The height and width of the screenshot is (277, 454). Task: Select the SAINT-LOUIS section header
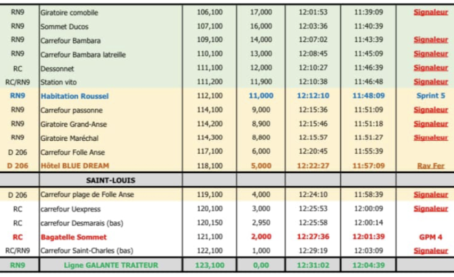pos(111,180)
